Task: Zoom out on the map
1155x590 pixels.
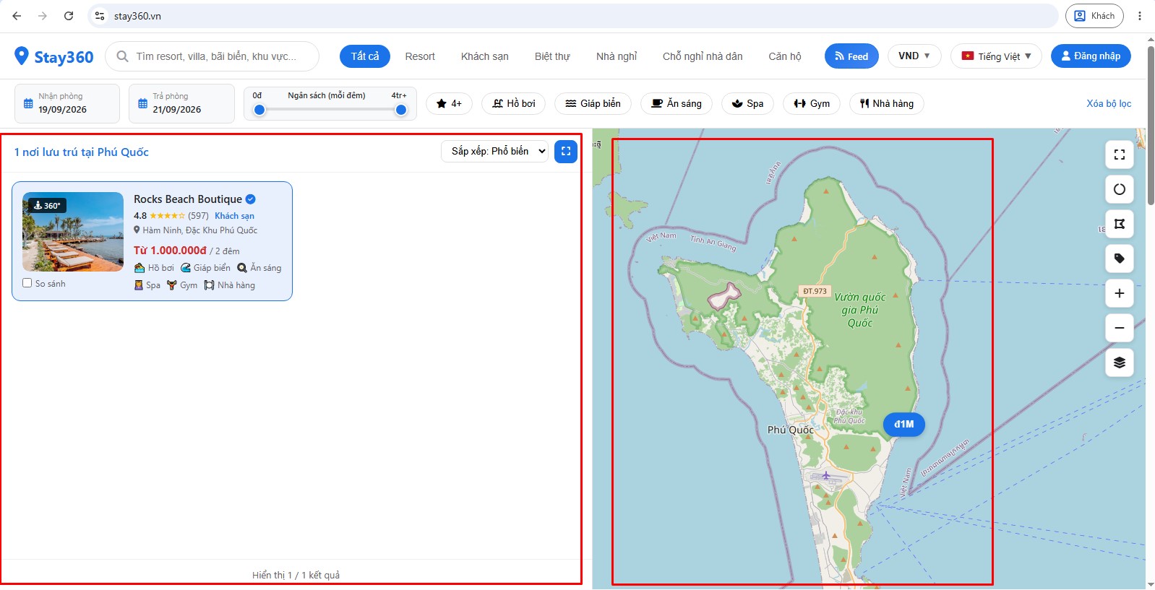Action: (1120, 328)
